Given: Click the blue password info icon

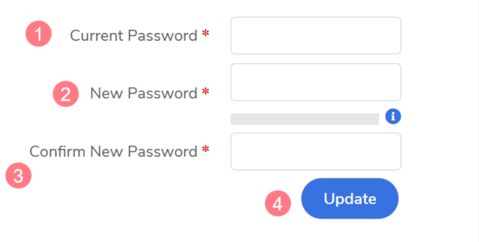Looking at the screenshot, I should tap(393, 117).
